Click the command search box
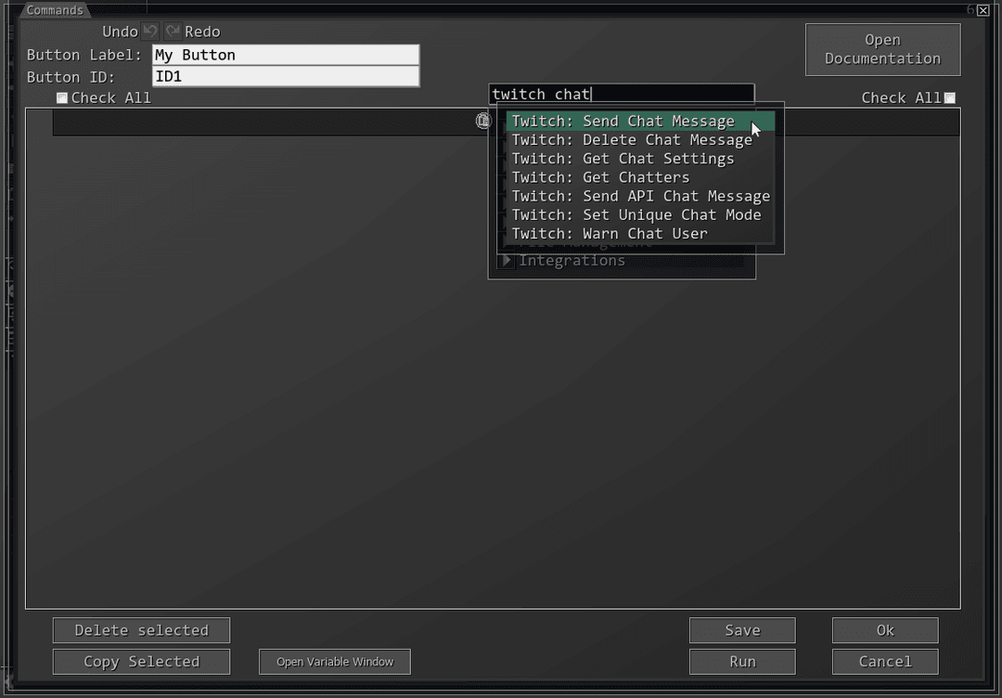 pyautogui.click(x=622, y=94)
